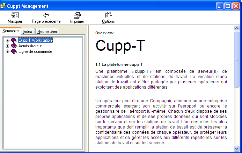The height and width of the screenshot is (153, 242).
Task: Go back using the Page précédente arrow
Action: 46,15
